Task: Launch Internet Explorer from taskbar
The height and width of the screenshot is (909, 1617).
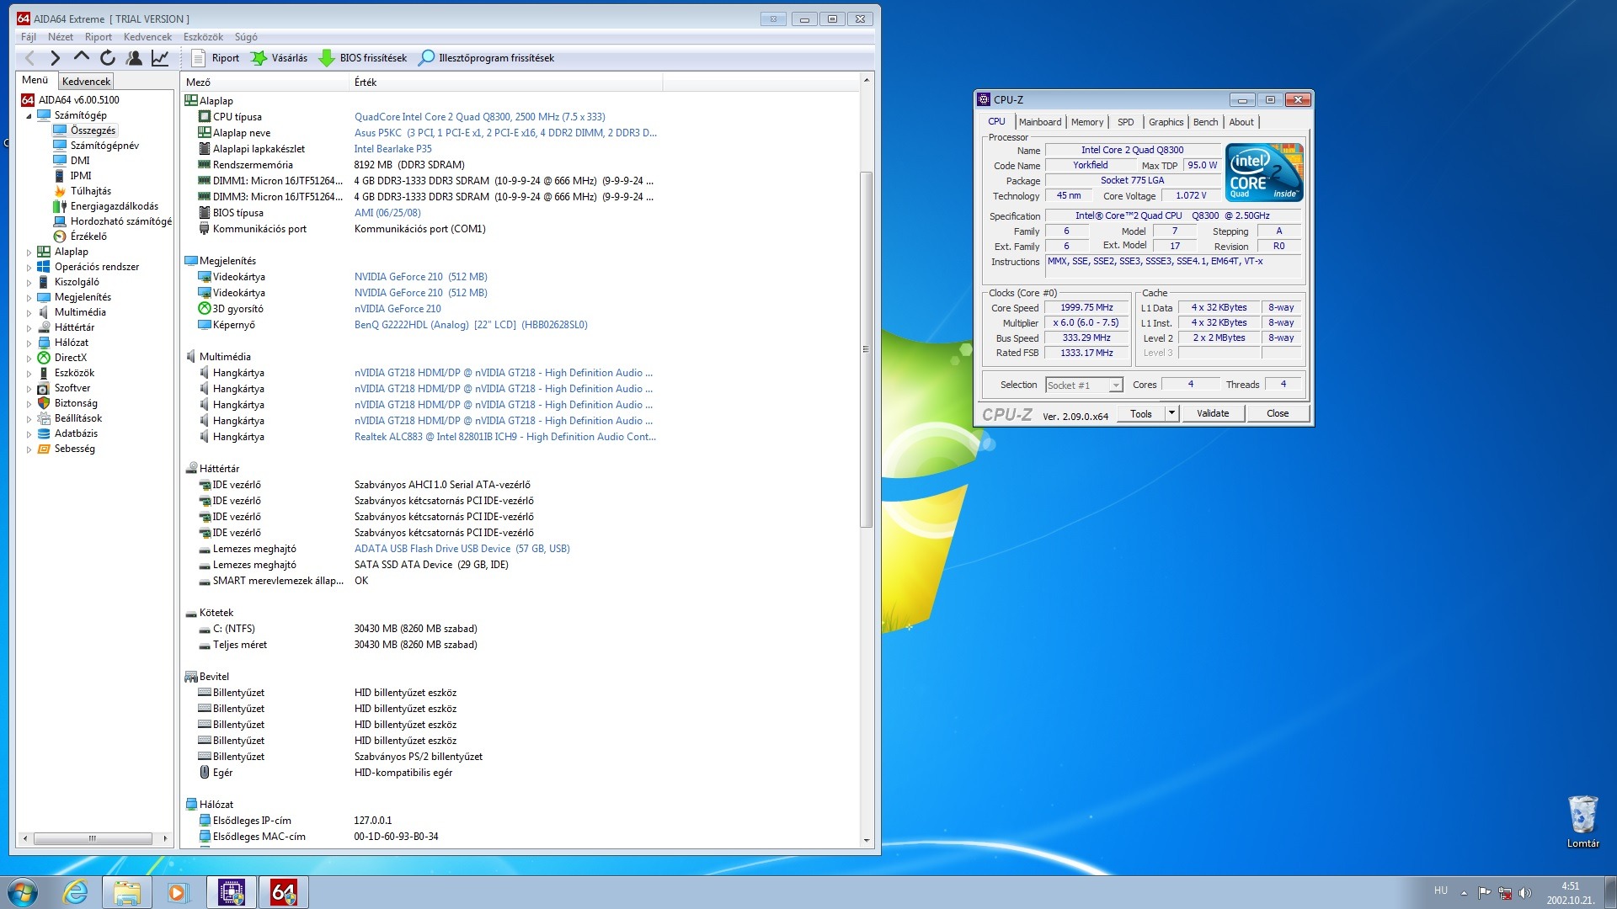Action: (75, 892)
